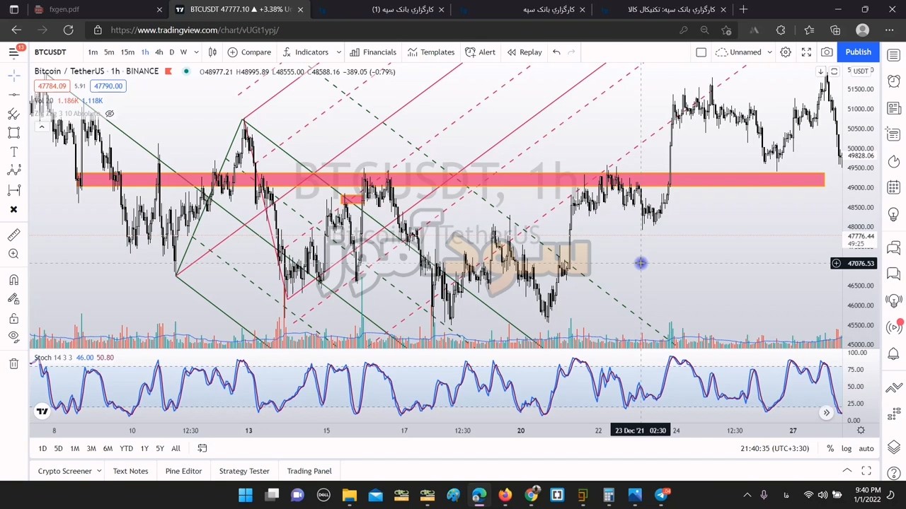Set the 1D date range
Viewport: 906px width, 509px height.
(x=42, y=448)
